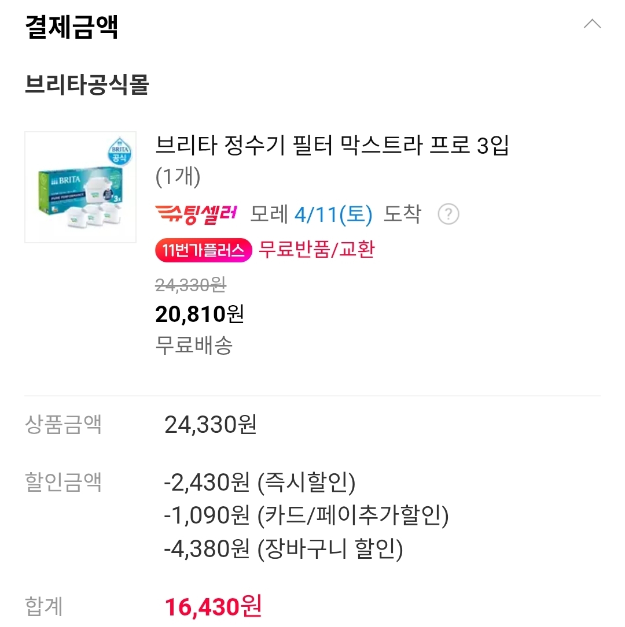Select the discounted price 20,810원
This screenshot has height=627, width=625.
pos(200,314)
